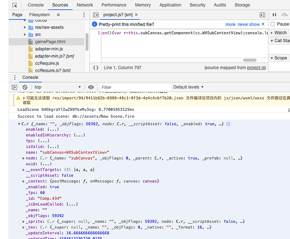Image resolution: width=290 pixels, height=239 pixels.
Task: Open the Storage tab
Action: pyautogui.click(x=242, y=5)
